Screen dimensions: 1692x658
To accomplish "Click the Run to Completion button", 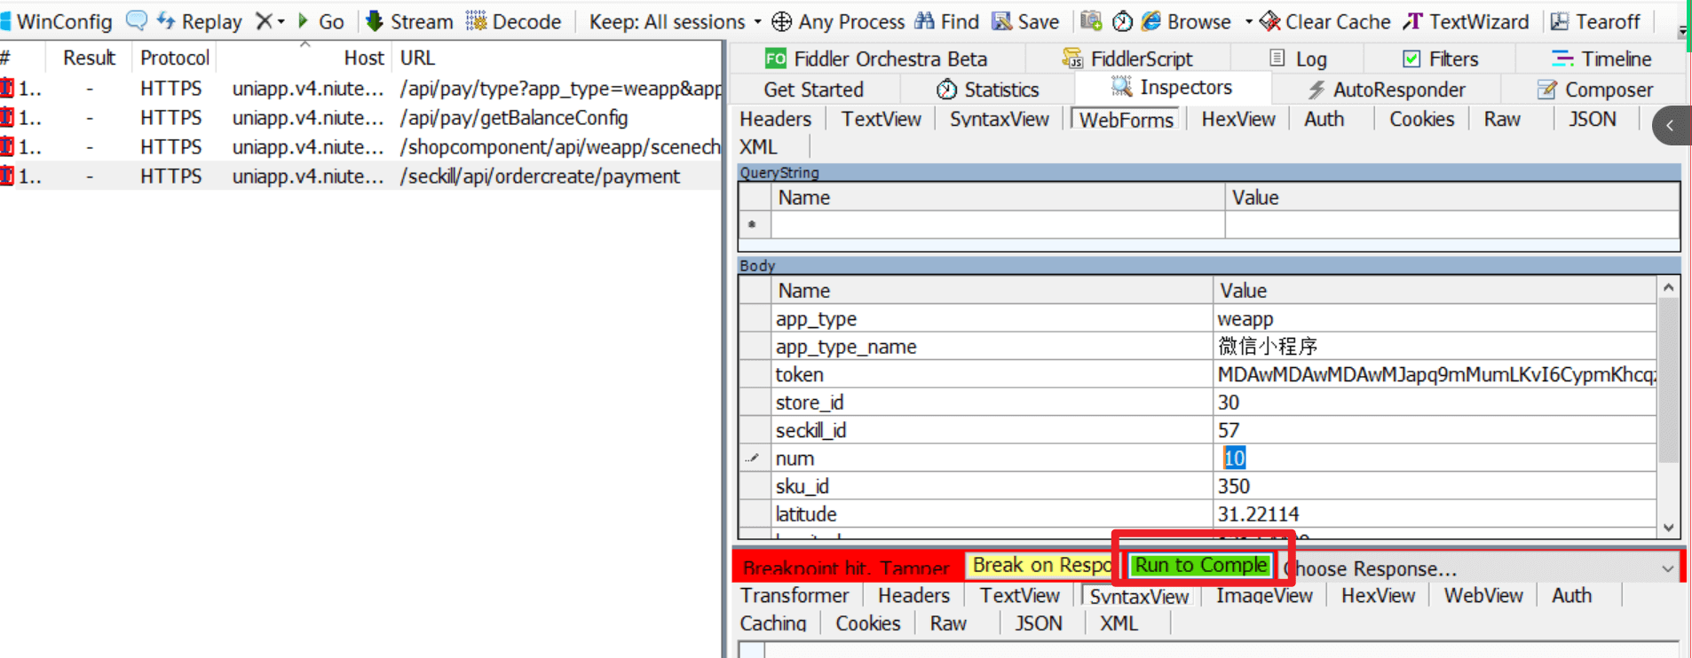I will pyautogui.click(x=1201, y=565).
